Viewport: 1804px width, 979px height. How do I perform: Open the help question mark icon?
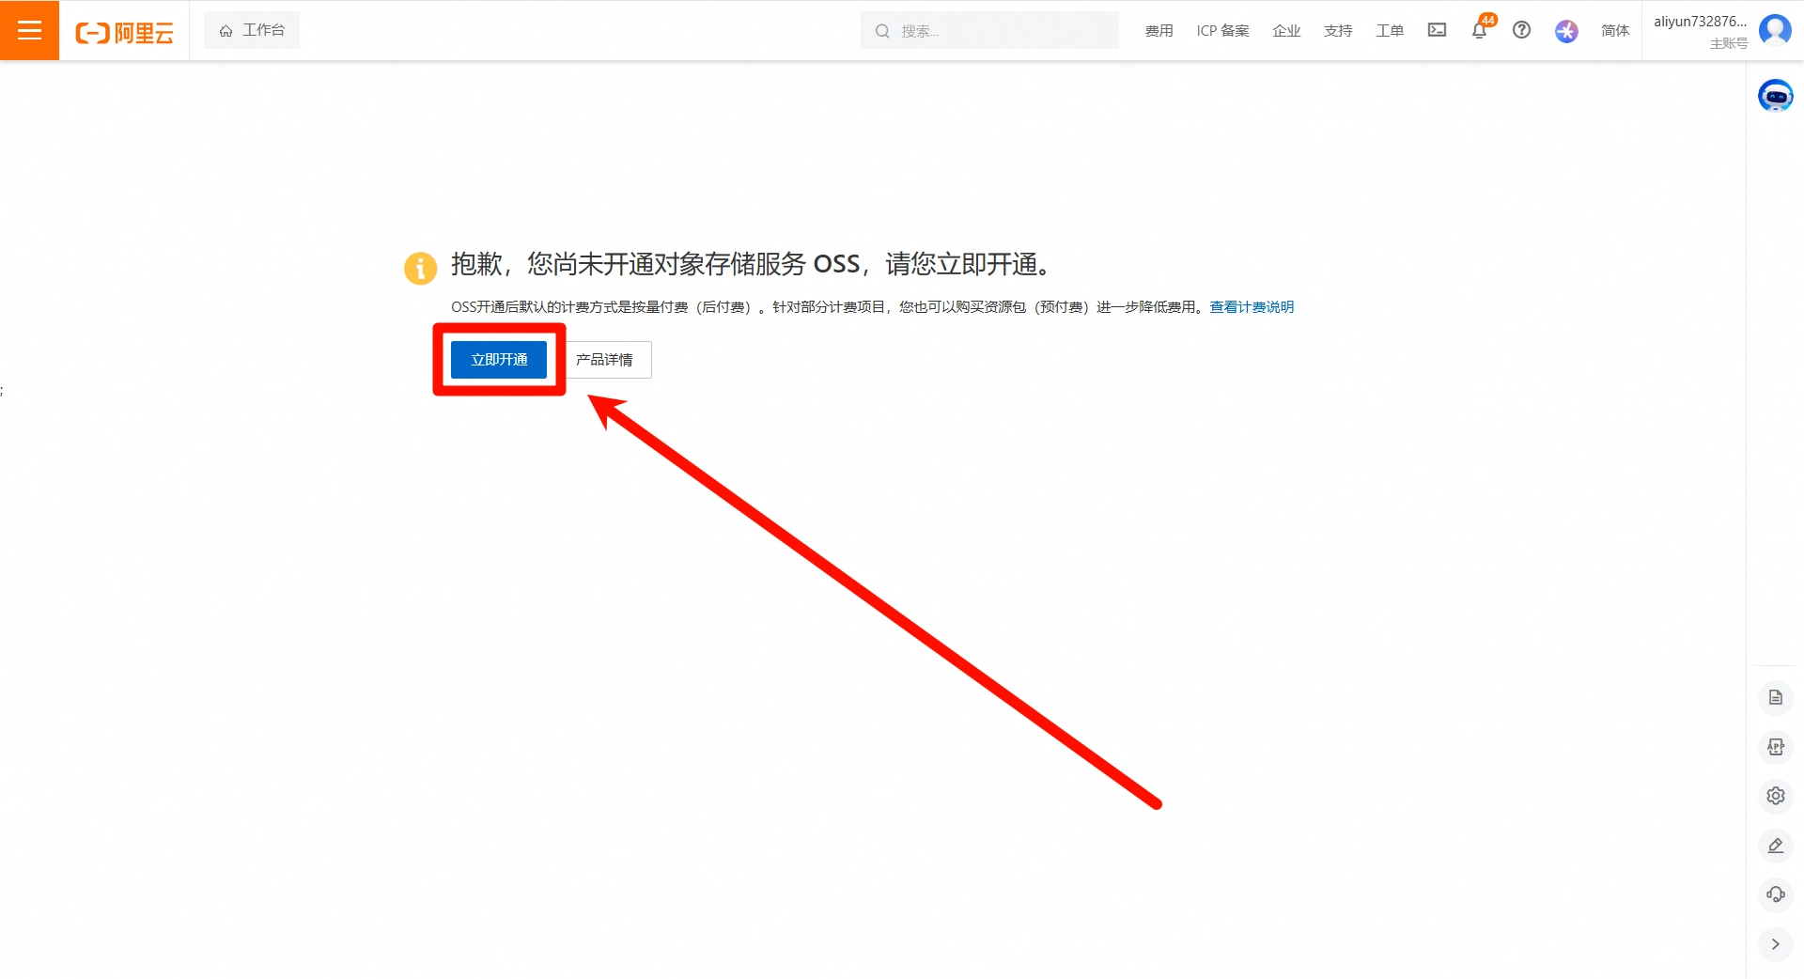tap(1521, 30)
